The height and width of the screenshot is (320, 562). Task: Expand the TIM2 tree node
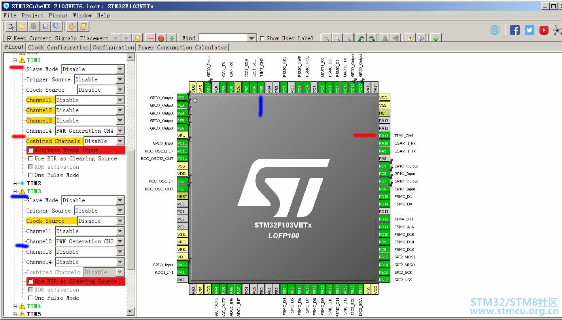pos(15,183)
